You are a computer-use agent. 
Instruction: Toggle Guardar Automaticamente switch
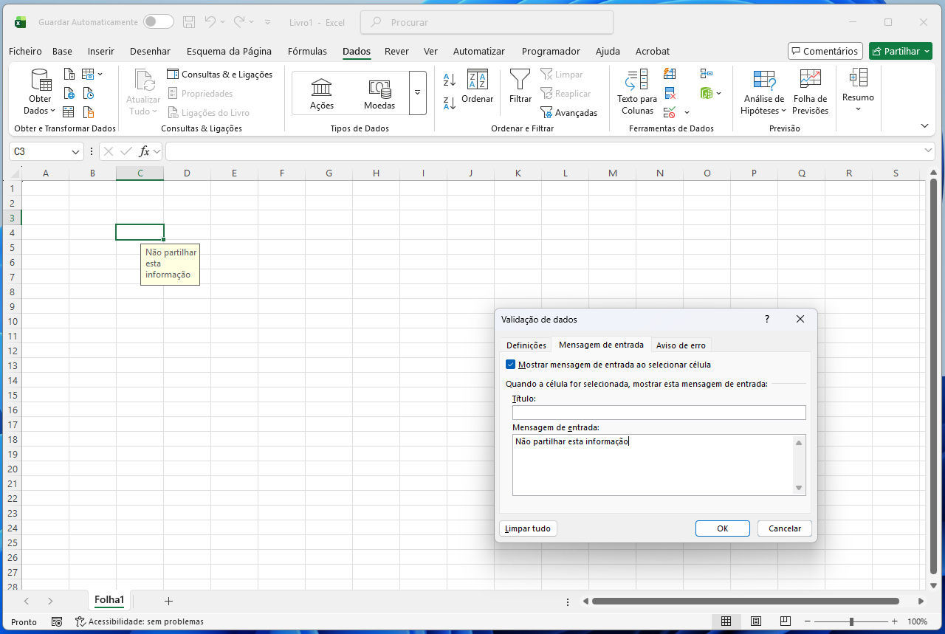click(159, 22)
